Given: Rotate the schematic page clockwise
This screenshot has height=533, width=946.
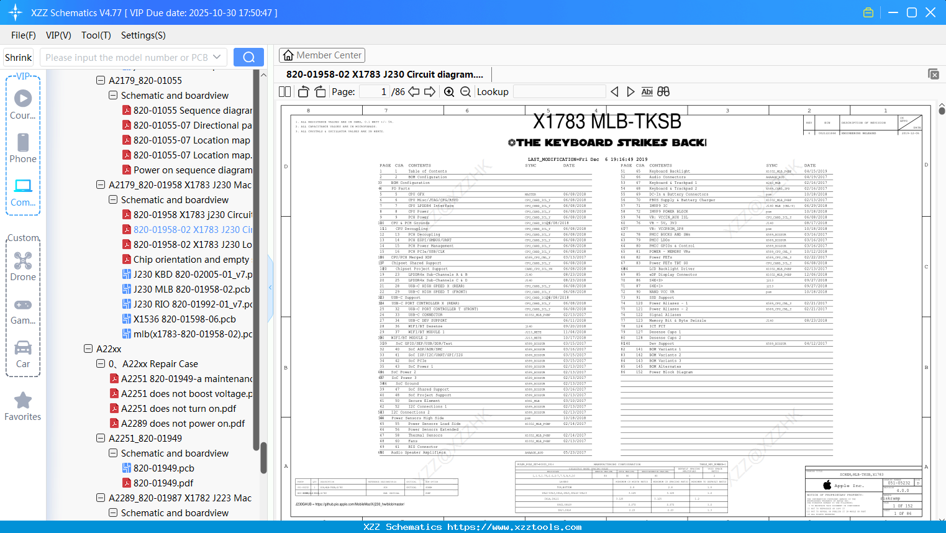Looking at the screenshot, I should [x=320, y=92].
